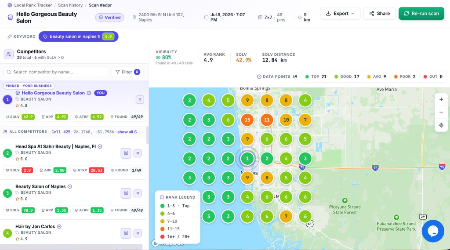The image size is (450, 250).
Task: Click the Re-run scan button
Action: point(421,14)
